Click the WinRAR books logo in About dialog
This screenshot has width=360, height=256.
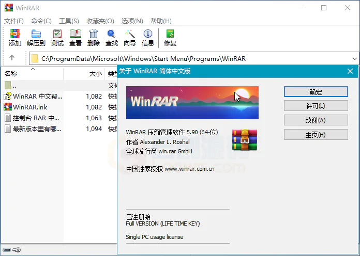pos(245,139)
